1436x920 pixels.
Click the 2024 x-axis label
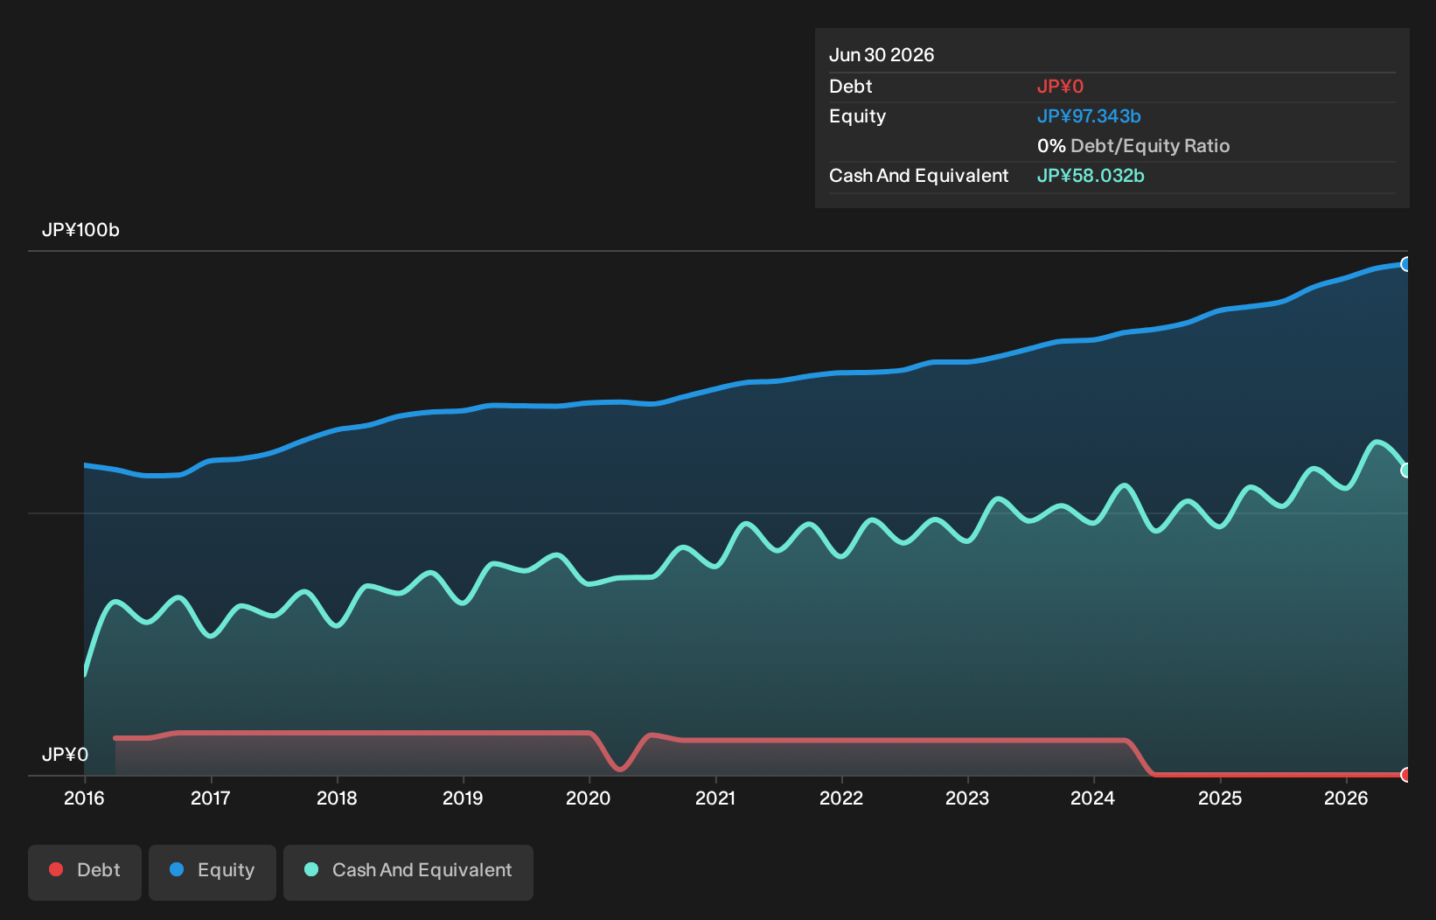point(1093,798)
